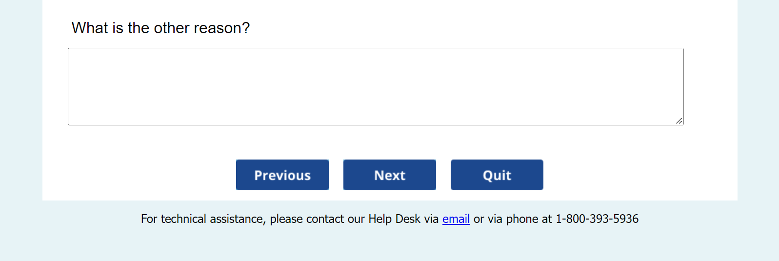This screenshot has width=779, height=261.
Task: Choose the blue Previous navigation button
Action: 282,175
